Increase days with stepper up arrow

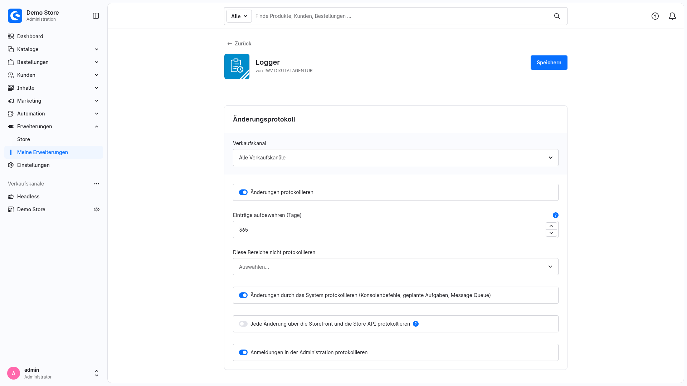[x=551, y=226]
